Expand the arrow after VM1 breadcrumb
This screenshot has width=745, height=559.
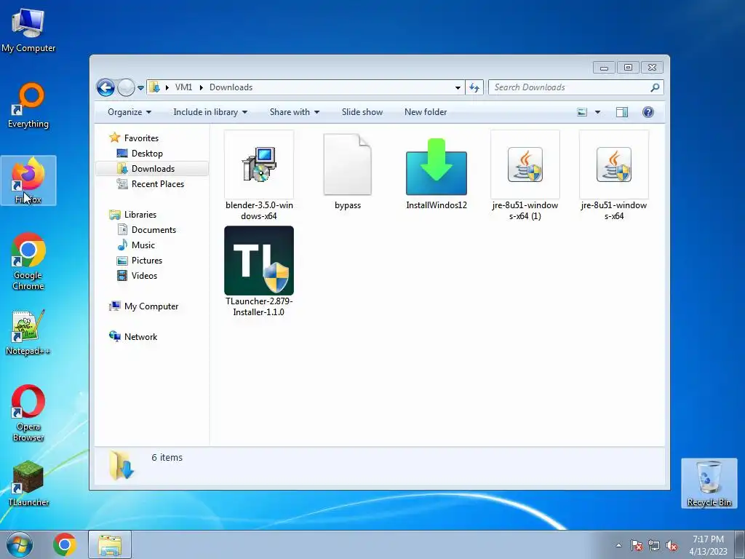pos(202,87)
